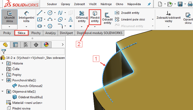Select the Čidla tree item
Viewport: 193px width, 110px height.
click(x=13, y=69)
